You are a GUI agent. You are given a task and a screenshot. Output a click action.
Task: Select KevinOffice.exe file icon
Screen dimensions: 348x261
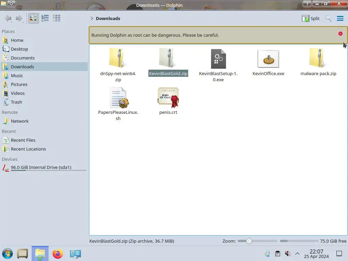[268, 58]
